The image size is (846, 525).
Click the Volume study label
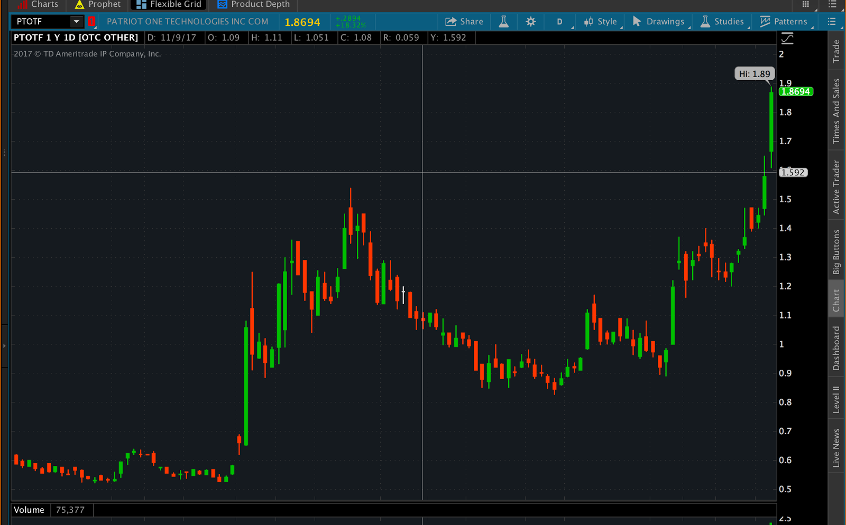point(29,510)
